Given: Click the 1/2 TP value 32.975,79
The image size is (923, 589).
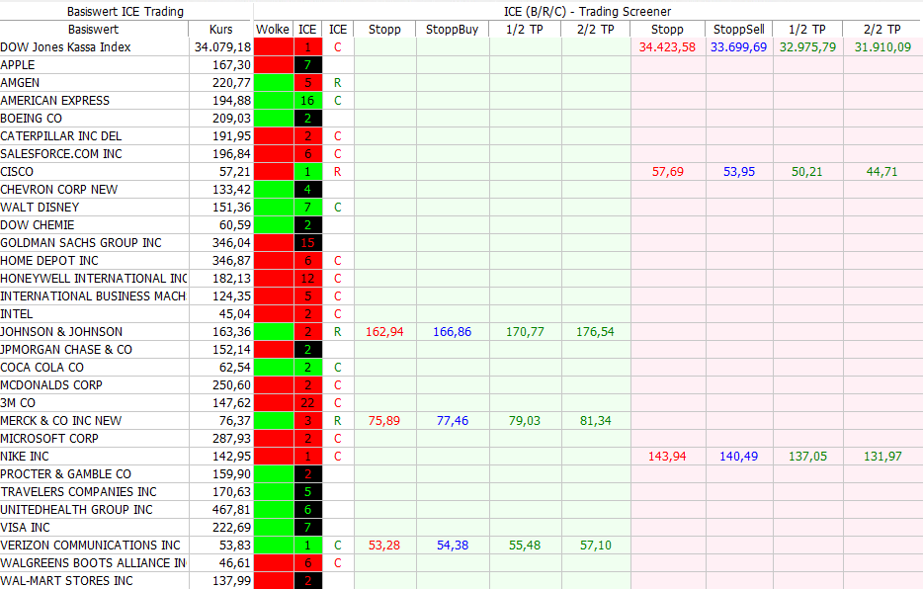Looking at the screenshot, I should pyautogui.click(x=807, y=47).
